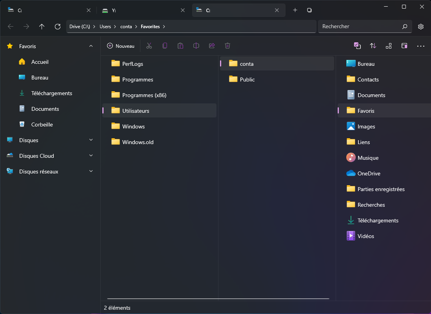Select the Utilisateurs folder
Viewport: 431px width, 314px height.
[x=160, y=111]
